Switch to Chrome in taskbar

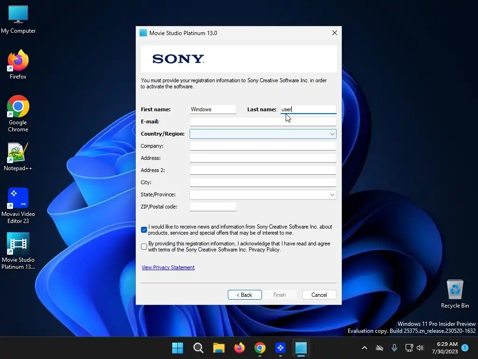[x=260, y=348]
